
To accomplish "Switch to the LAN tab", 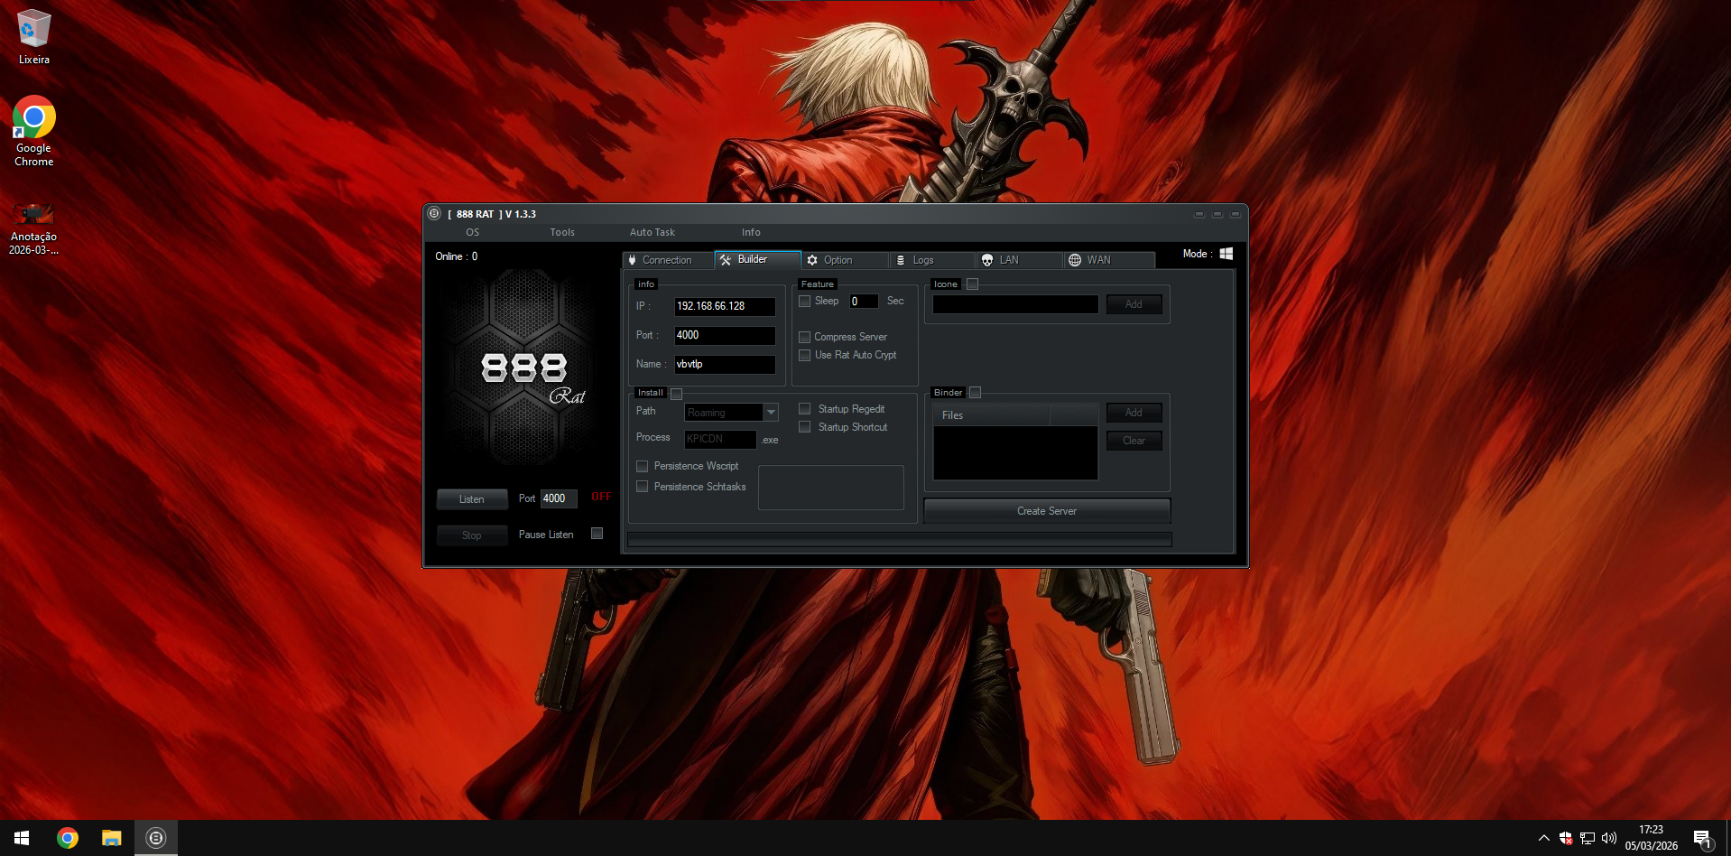I will point(1019,260).
